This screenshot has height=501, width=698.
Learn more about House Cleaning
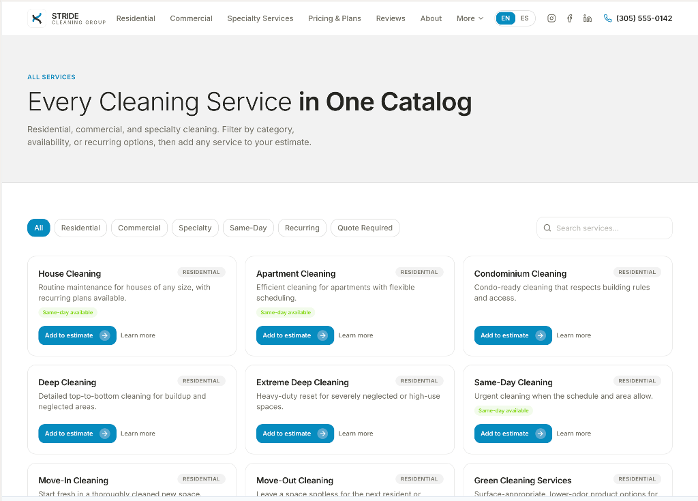tap(138, 335)
